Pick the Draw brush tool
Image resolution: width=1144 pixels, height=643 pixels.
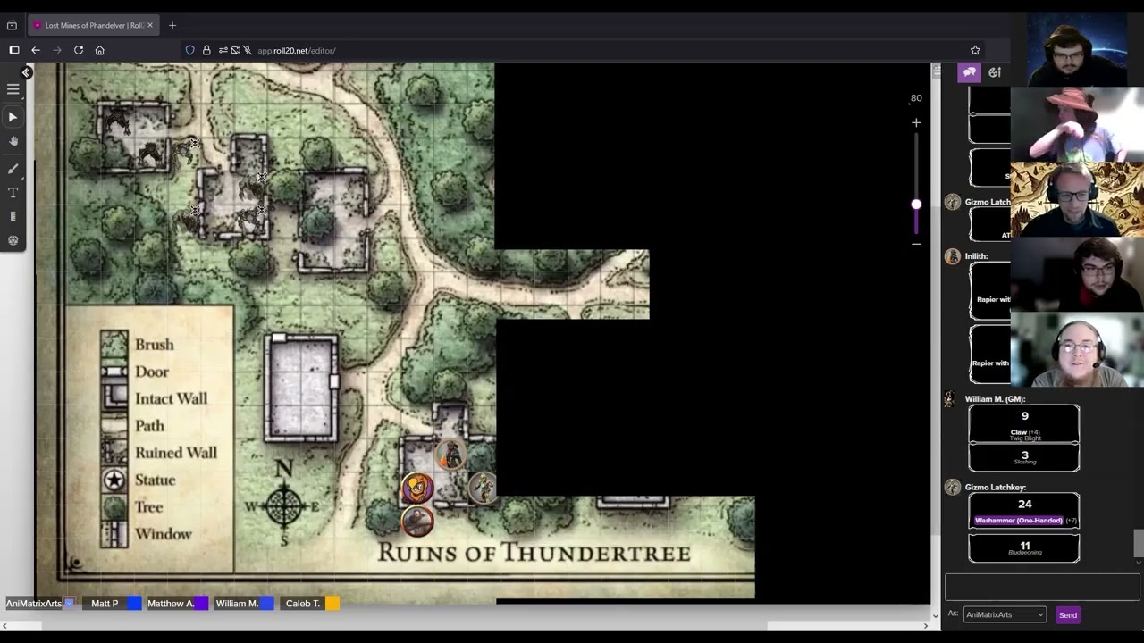pos(13,168)
